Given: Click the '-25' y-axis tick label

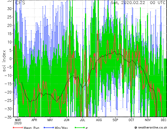Looking at the screenshot, I should pos(8,101).
